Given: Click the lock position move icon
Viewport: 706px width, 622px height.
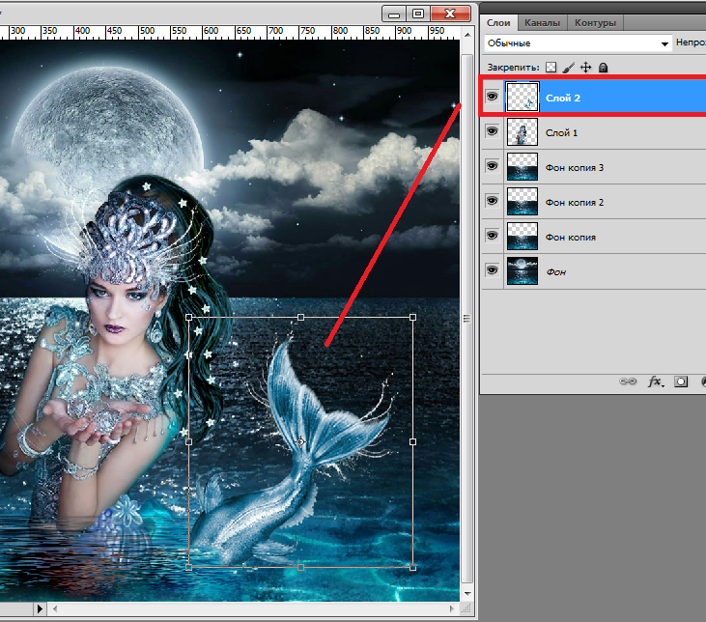Looking at the screenshot, I should point(585,68).
